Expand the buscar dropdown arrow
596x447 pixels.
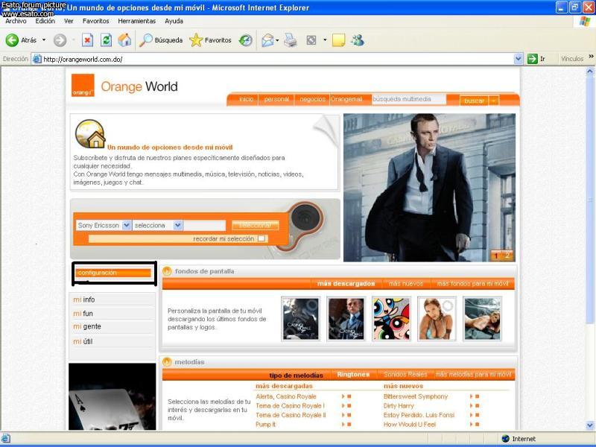pyautogui.click(x=493, y=101)
